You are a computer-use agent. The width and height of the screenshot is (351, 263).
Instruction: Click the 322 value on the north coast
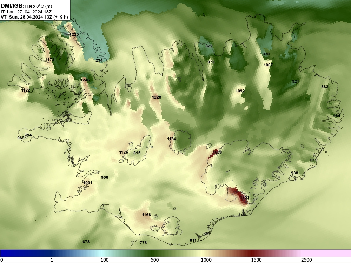point(209,46)
